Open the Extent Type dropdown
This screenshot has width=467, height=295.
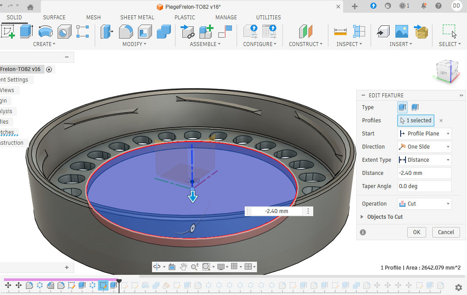[424, 160]
